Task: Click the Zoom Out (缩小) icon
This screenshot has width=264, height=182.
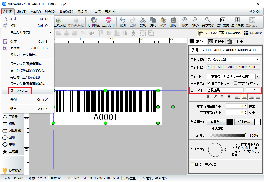Action: (x=195, y=22)
